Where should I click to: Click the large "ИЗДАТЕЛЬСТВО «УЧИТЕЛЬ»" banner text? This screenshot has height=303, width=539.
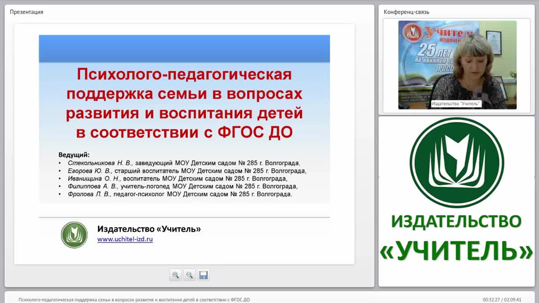pyautogui.click(x=456, y=238)
